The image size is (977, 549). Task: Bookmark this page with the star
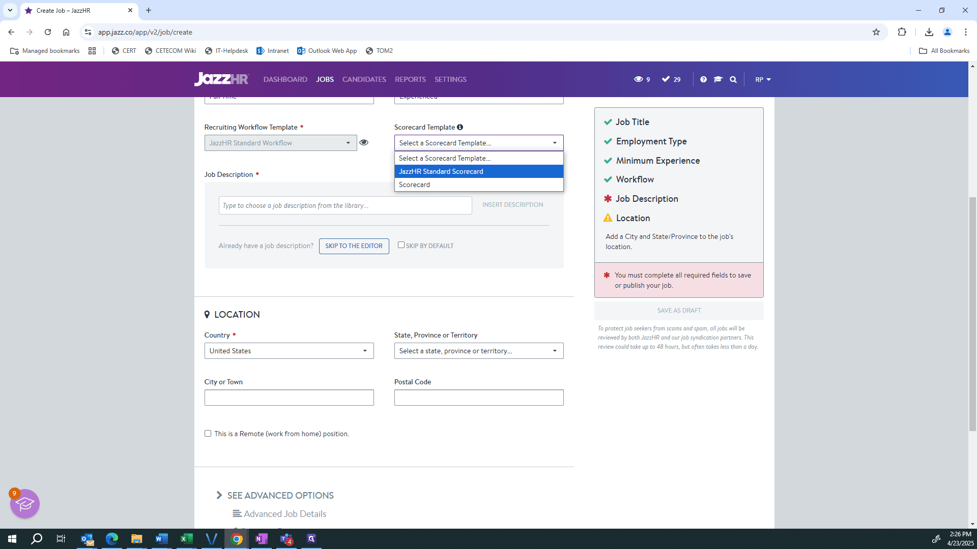click(x=876, y=32)
